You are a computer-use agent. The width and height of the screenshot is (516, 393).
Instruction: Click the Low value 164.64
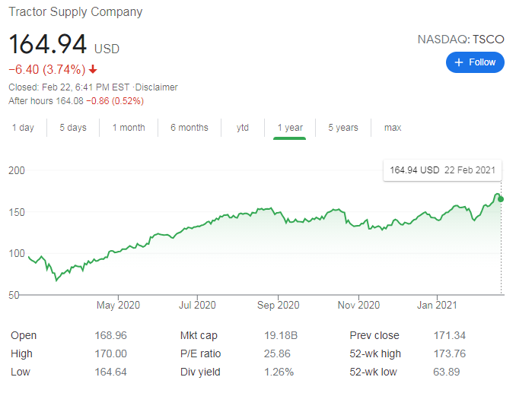[x=111, y=372]
